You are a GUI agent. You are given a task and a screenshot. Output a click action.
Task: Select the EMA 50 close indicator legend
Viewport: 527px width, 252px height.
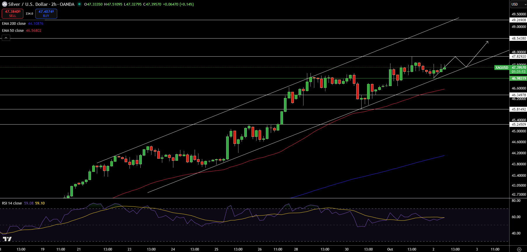click(13, 31)
